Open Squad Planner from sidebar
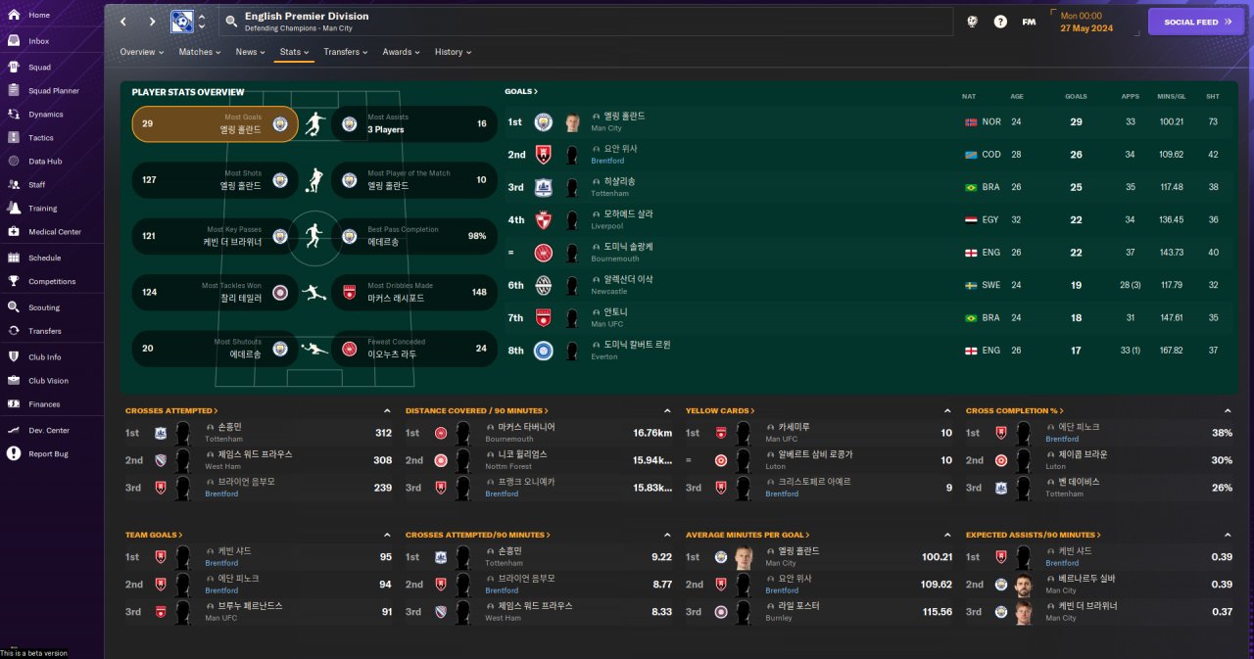Screen dimensions: 1254x659 coord(54,91)
